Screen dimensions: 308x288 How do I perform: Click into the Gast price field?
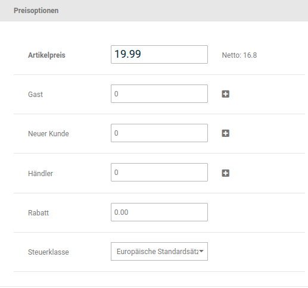point(159,93)
